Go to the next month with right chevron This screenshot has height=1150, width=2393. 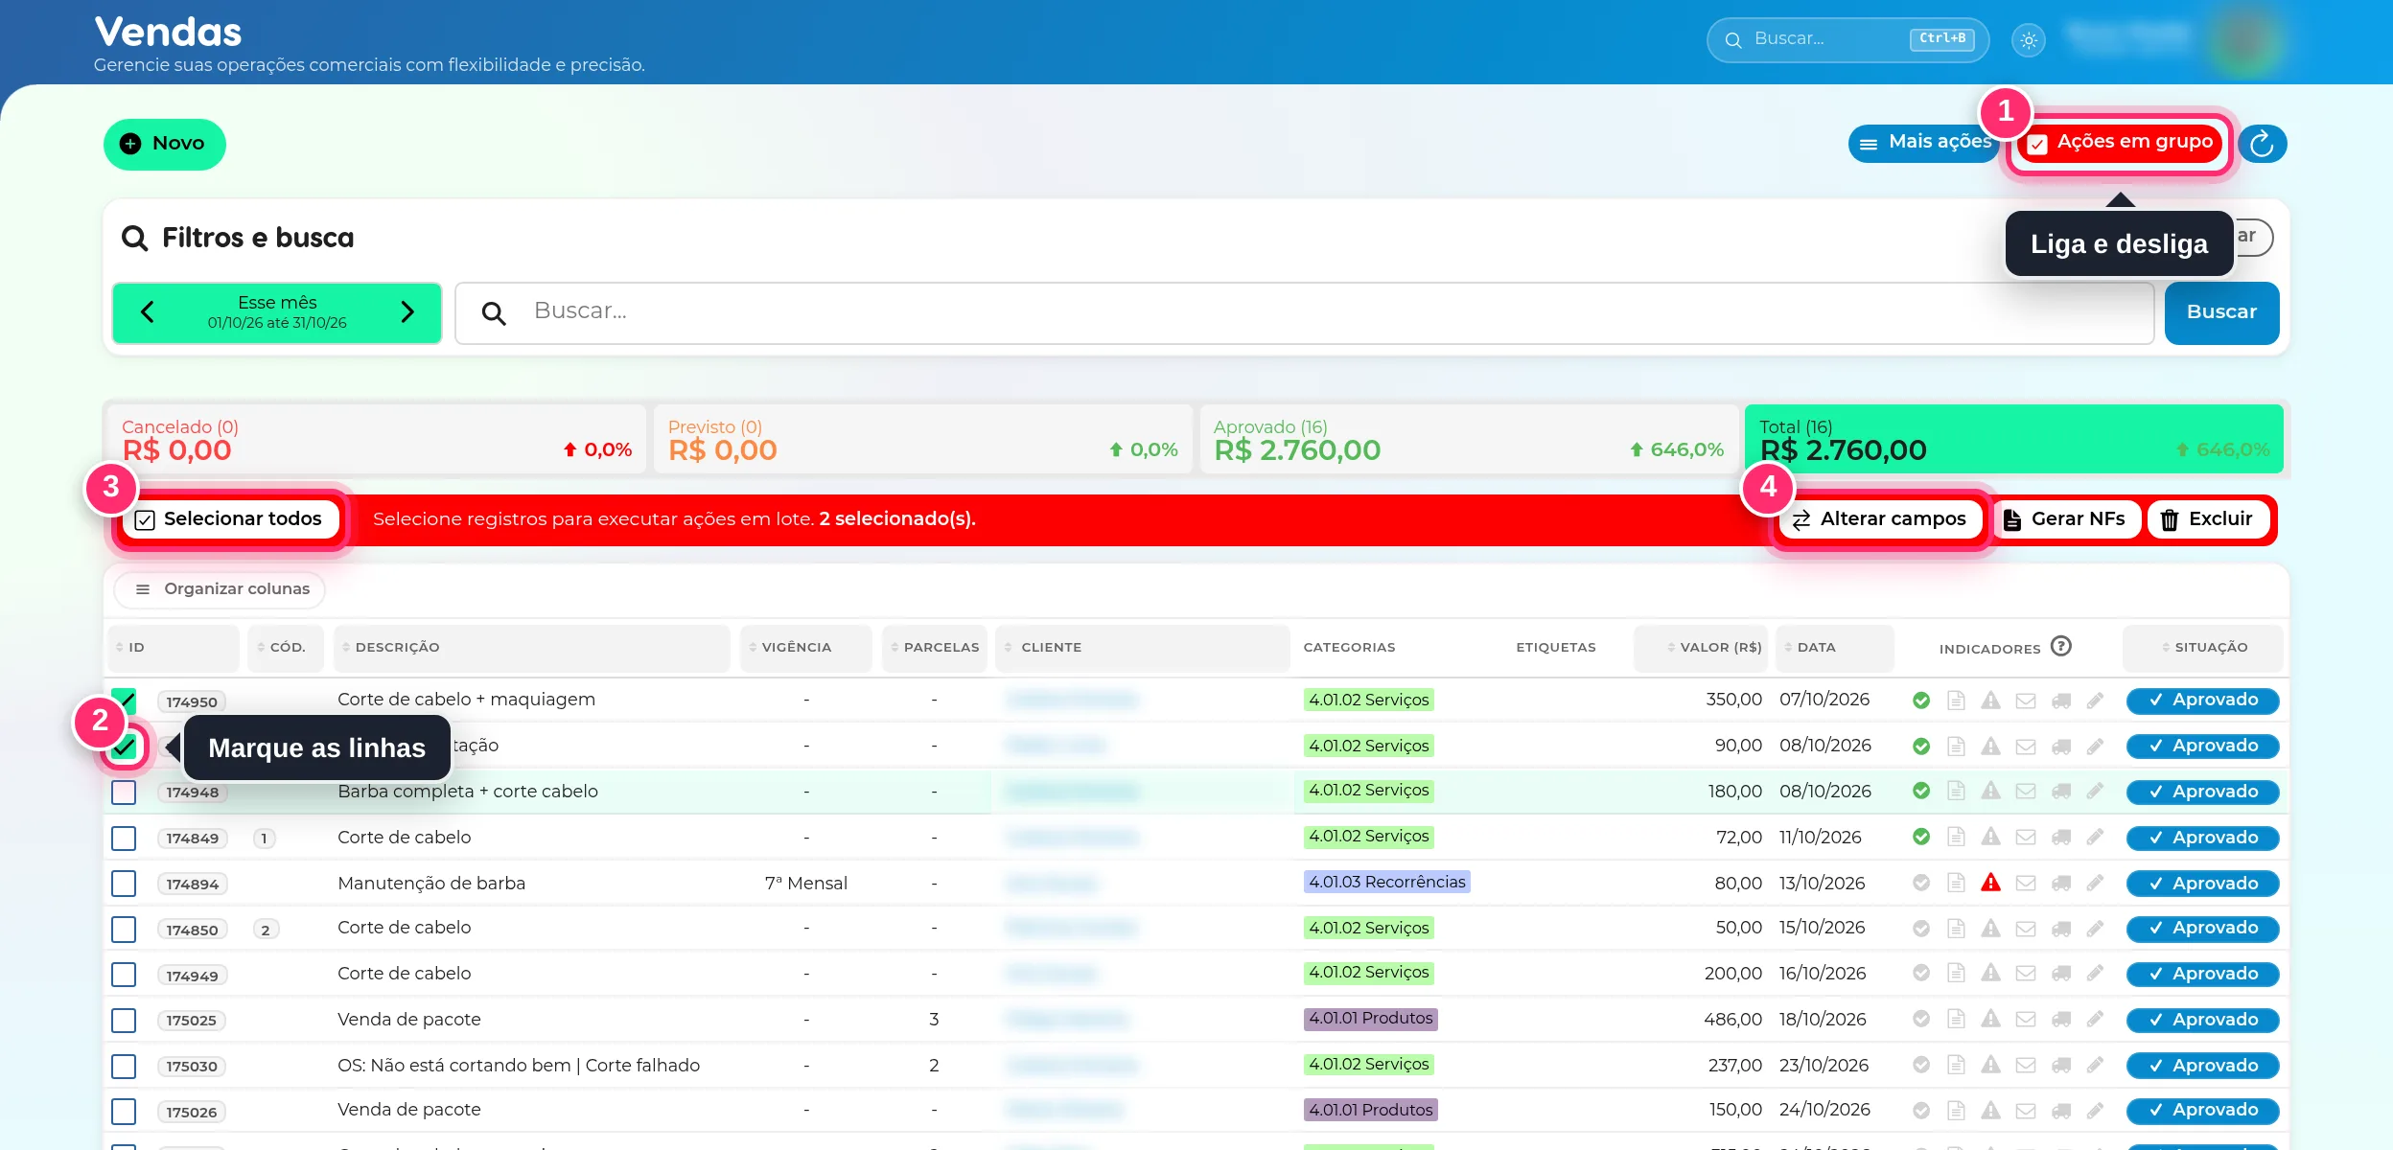(x=407, y=312)
